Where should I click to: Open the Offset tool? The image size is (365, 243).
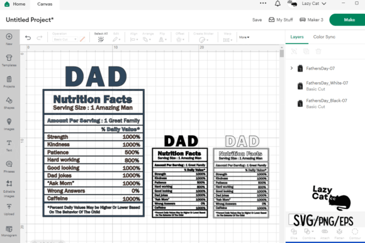pyautogui.click(x=180, y=38)
